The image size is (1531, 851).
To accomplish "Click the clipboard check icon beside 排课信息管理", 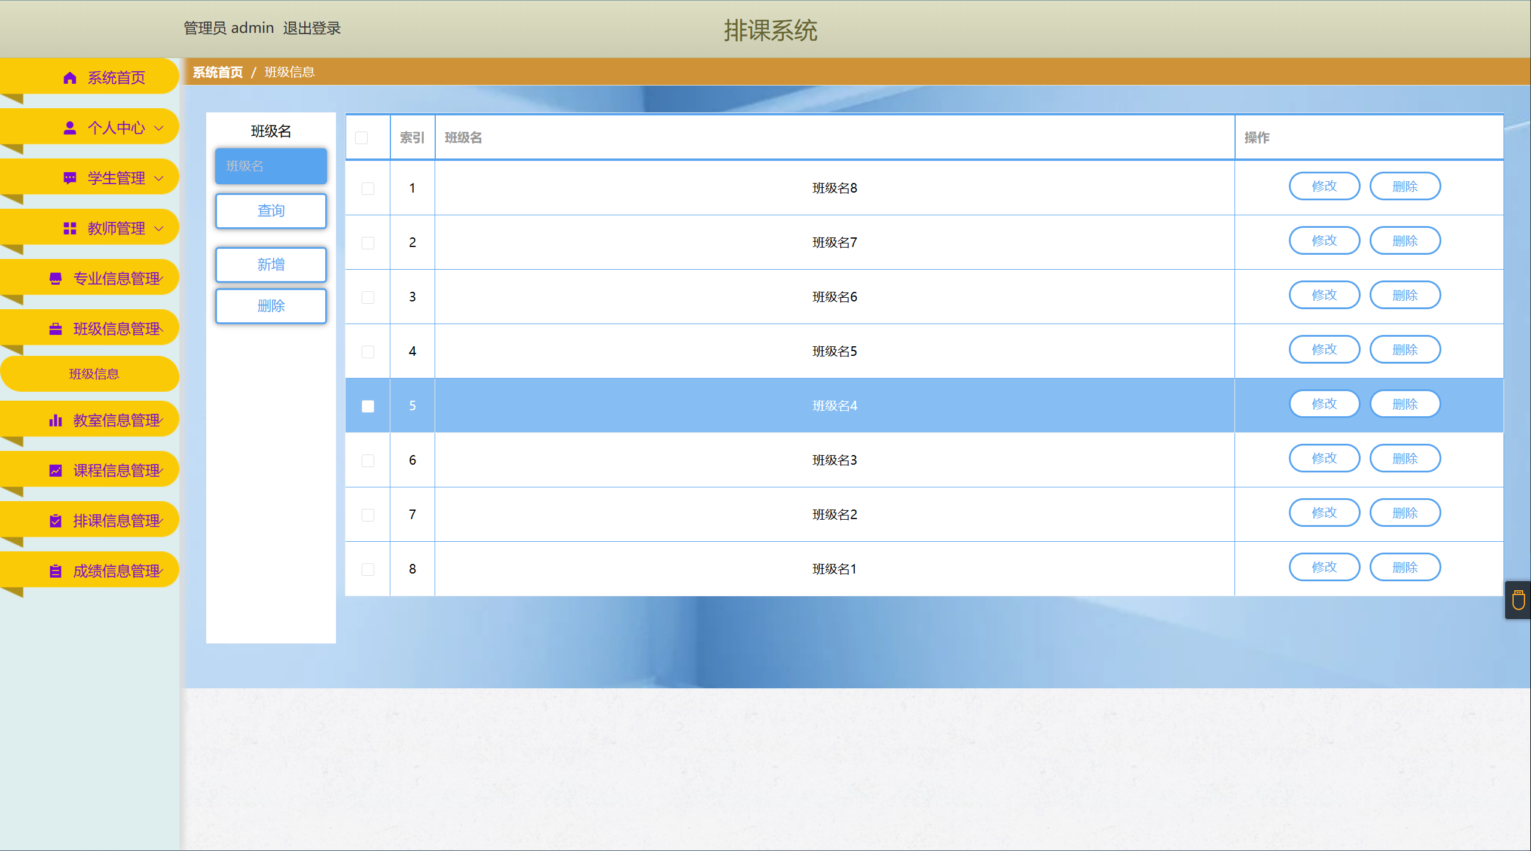I will coord(56,521).
